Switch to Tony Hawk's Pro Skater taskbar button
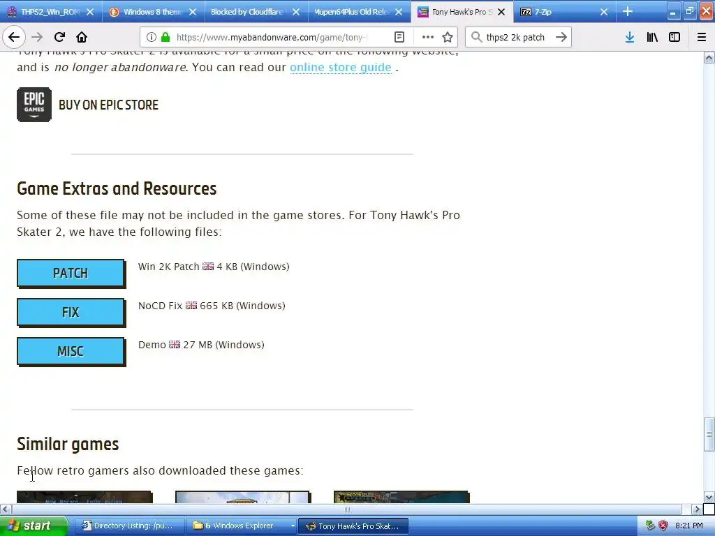Viewport: 715px width, 536px height. pyautogui.click(x=353, y=526)
